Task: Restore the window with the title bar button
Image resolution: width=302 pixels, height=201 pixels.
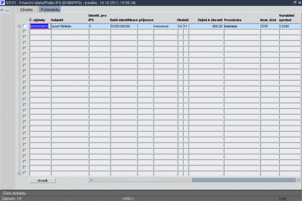Action: (295, 3)
